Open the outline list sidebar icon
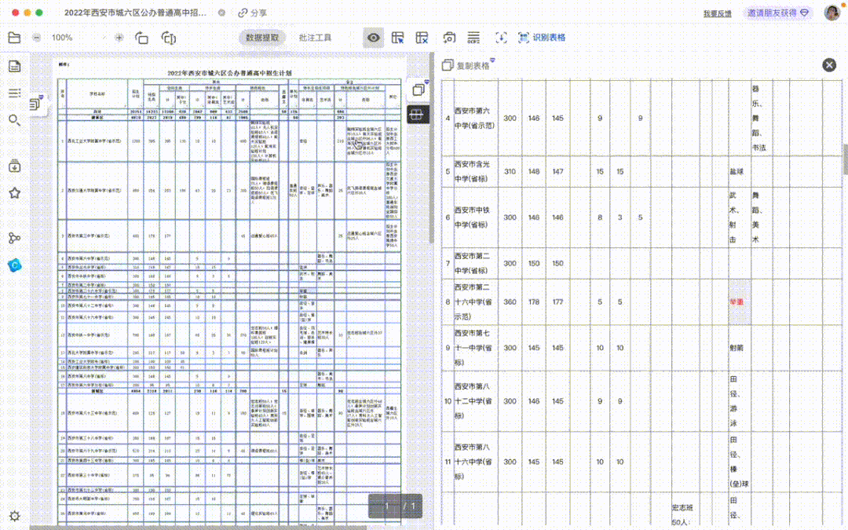 (x=15, y=93)
